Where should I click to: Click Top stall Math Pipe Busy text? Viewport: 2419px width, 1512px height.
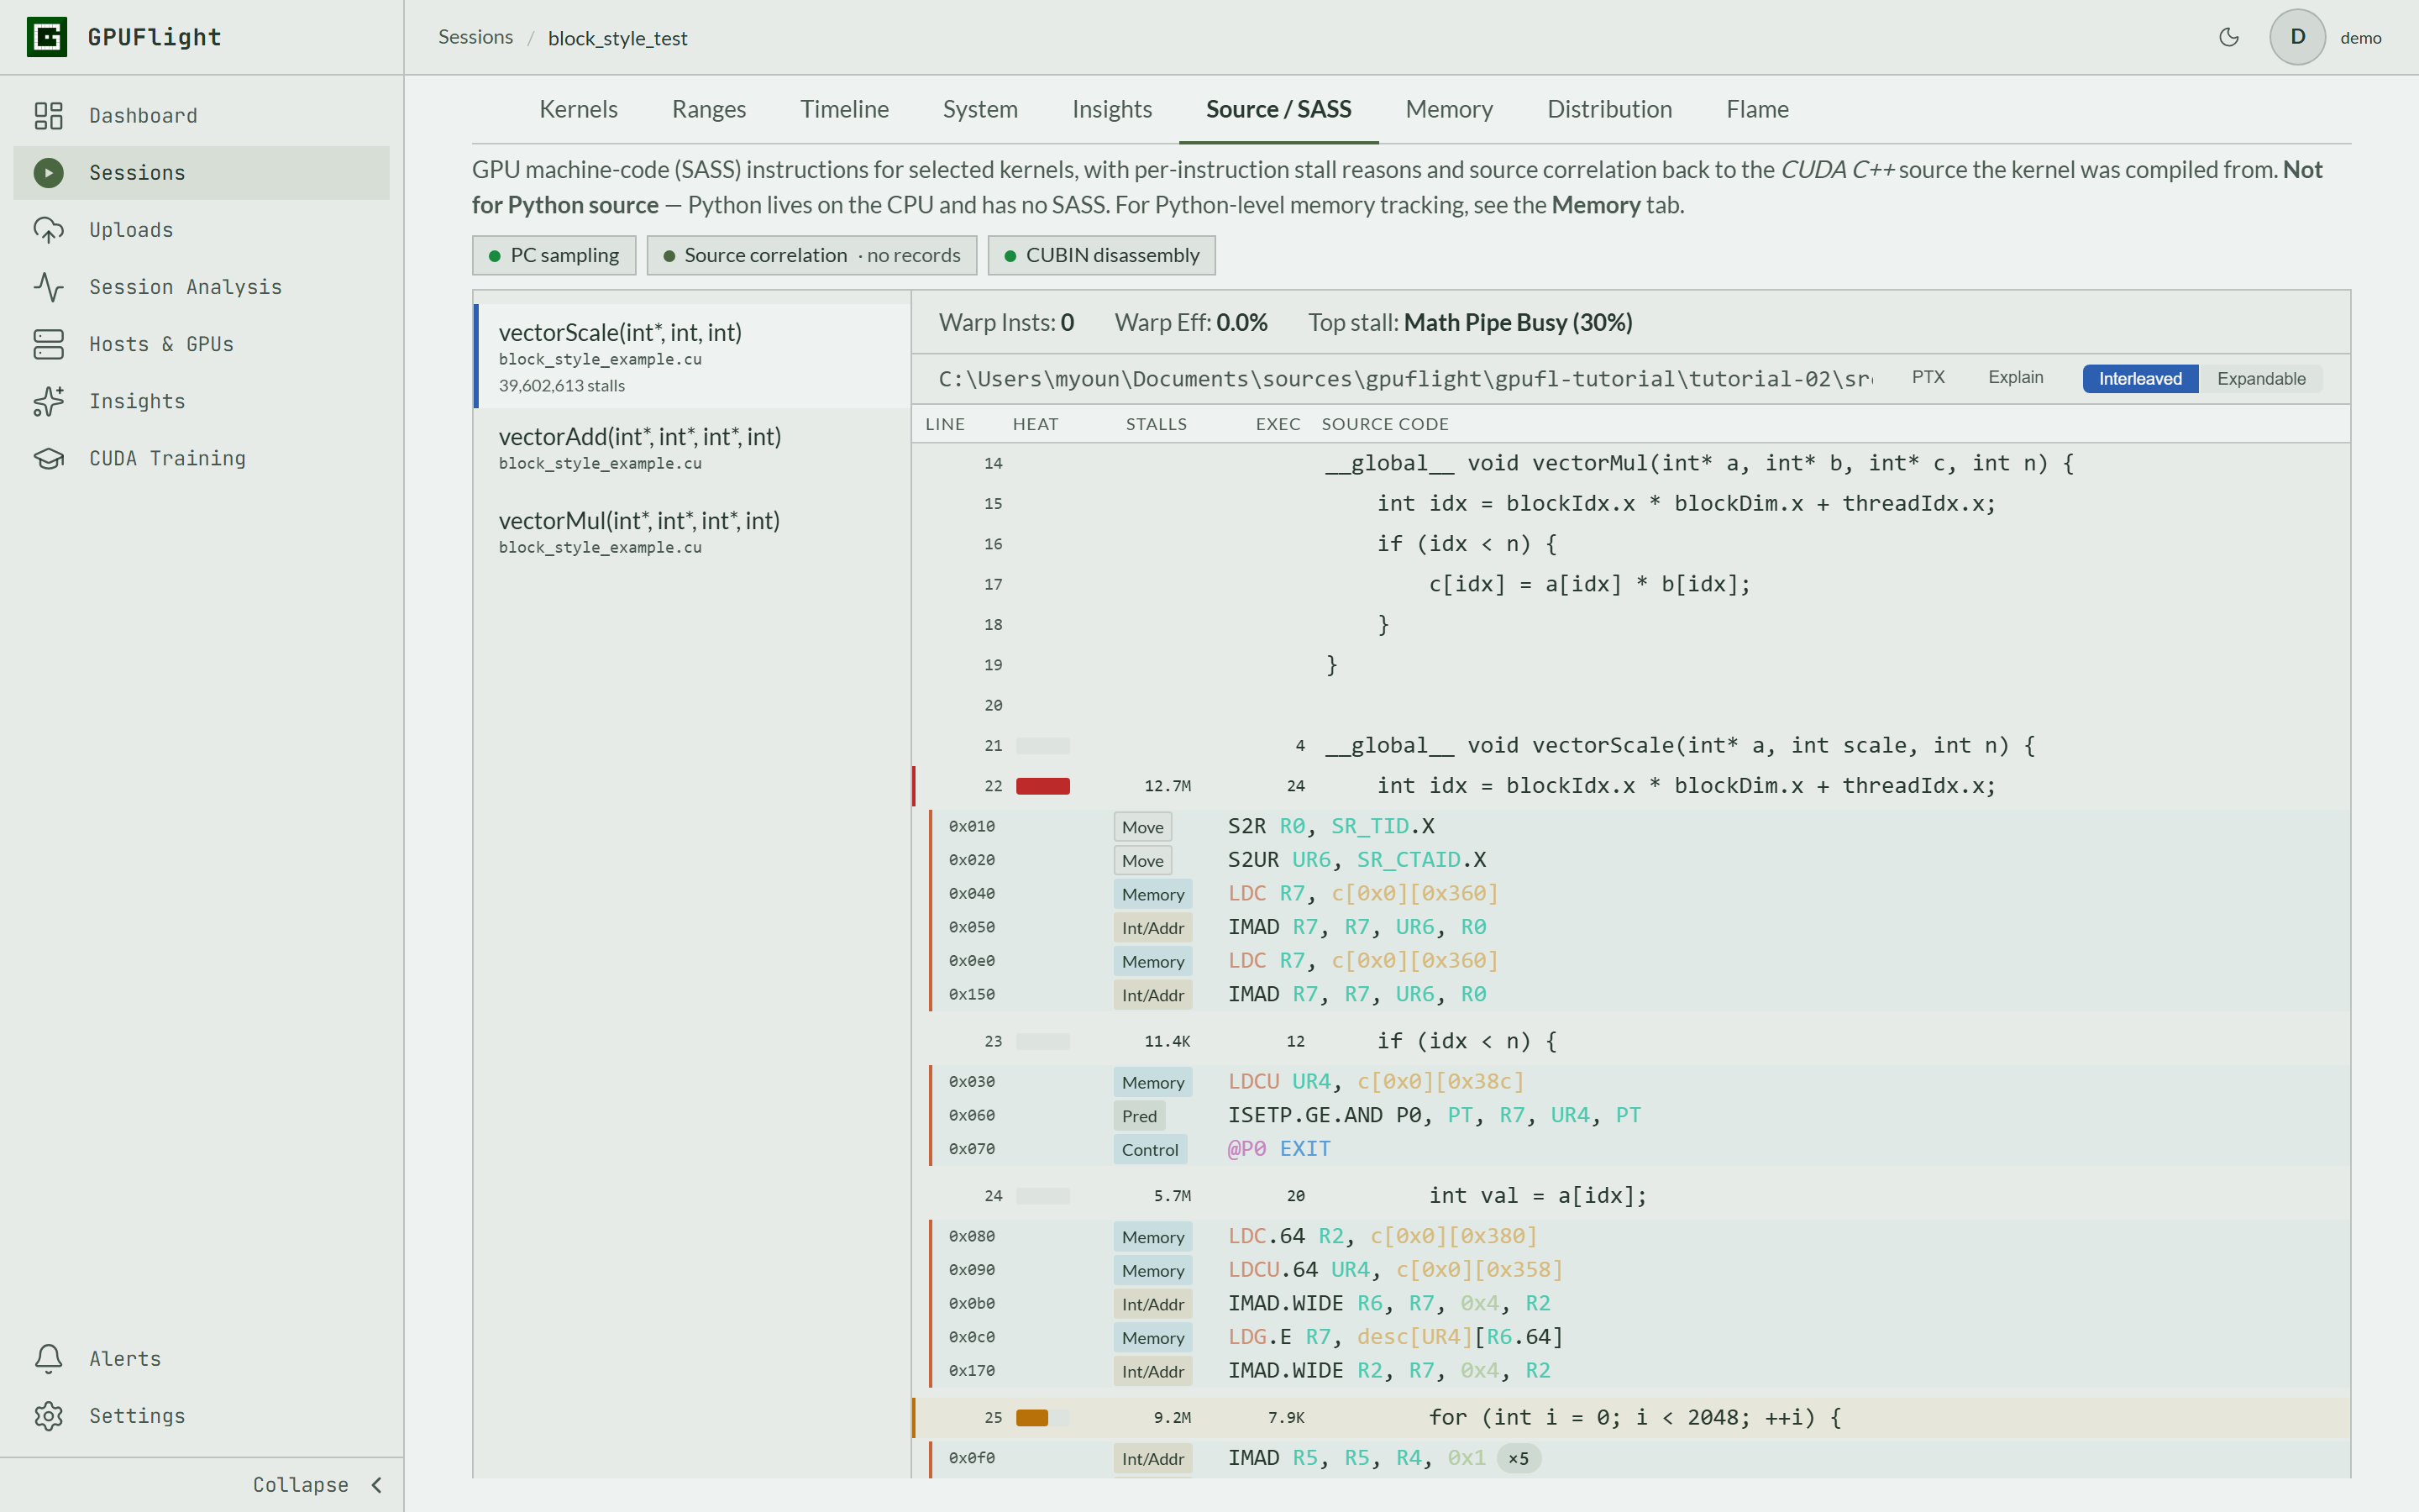point(1469,322)
